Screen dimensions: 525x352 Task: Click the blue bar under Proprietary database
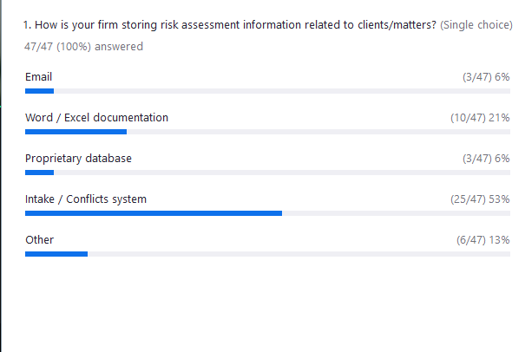click(40, 173)
